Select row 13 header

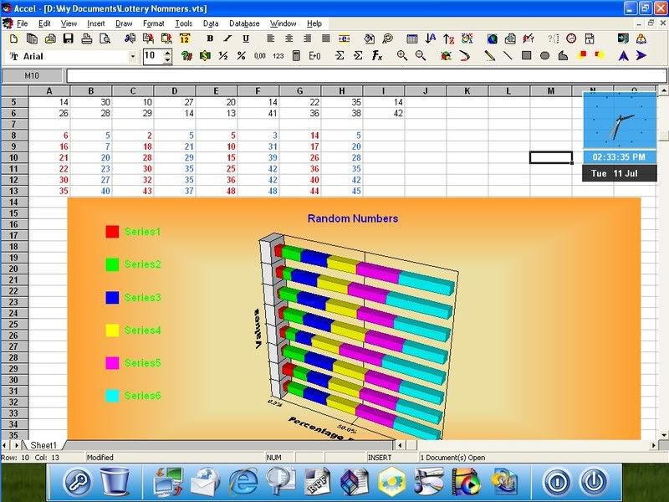click(14, 191)
